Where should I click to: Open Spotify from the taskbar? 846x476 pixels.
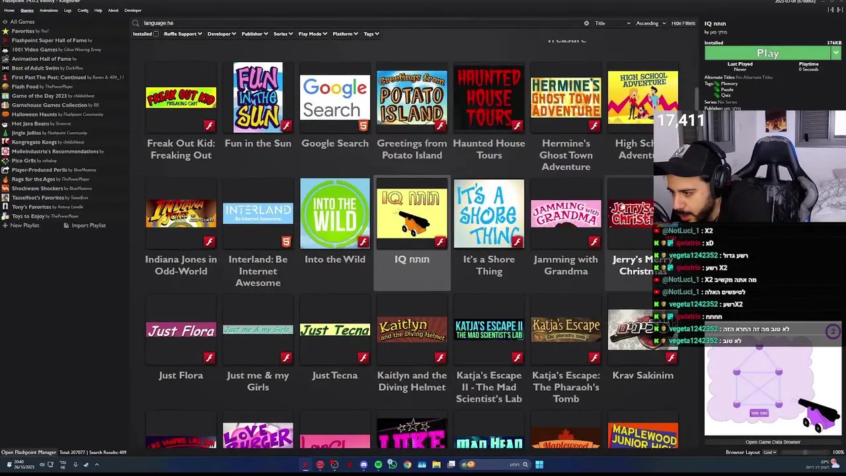378,465
